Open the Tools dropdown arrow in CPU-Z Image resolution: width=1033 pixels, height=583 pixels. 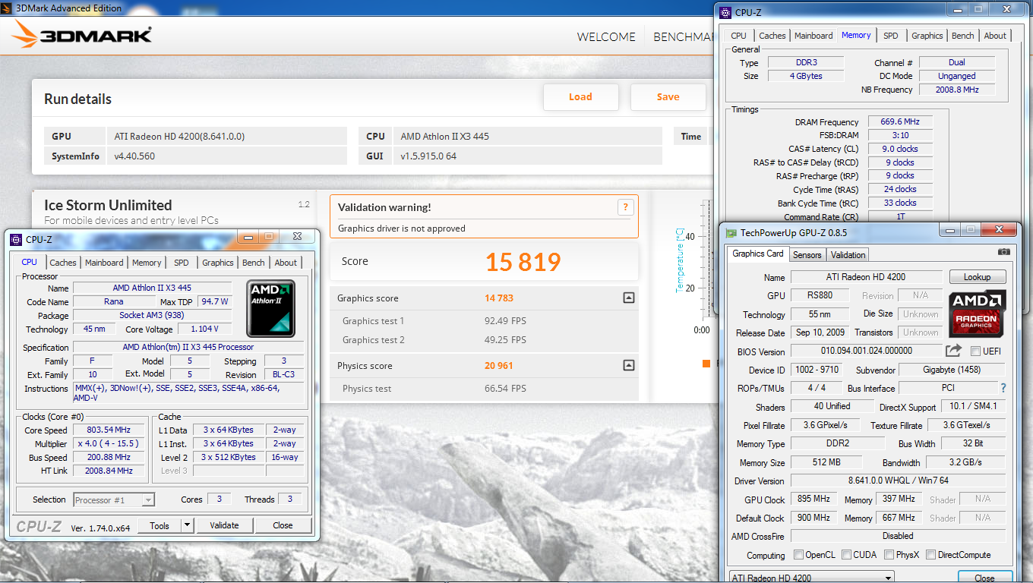point(188,525)
